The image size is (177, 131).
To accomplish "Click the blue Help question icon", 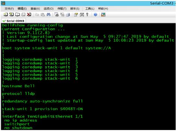I will [x=95, y=15].
